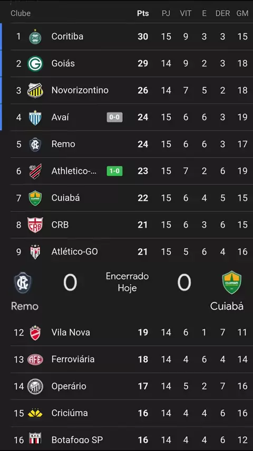Select the Criciúma yellow crest
This screenshot has height=451, width=253.
35,414
